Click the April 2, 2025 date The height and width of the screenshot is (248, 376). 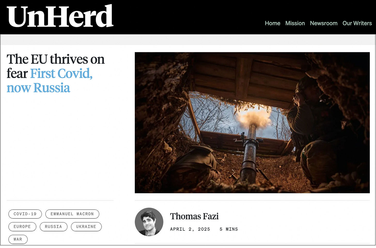click(190, 229)
